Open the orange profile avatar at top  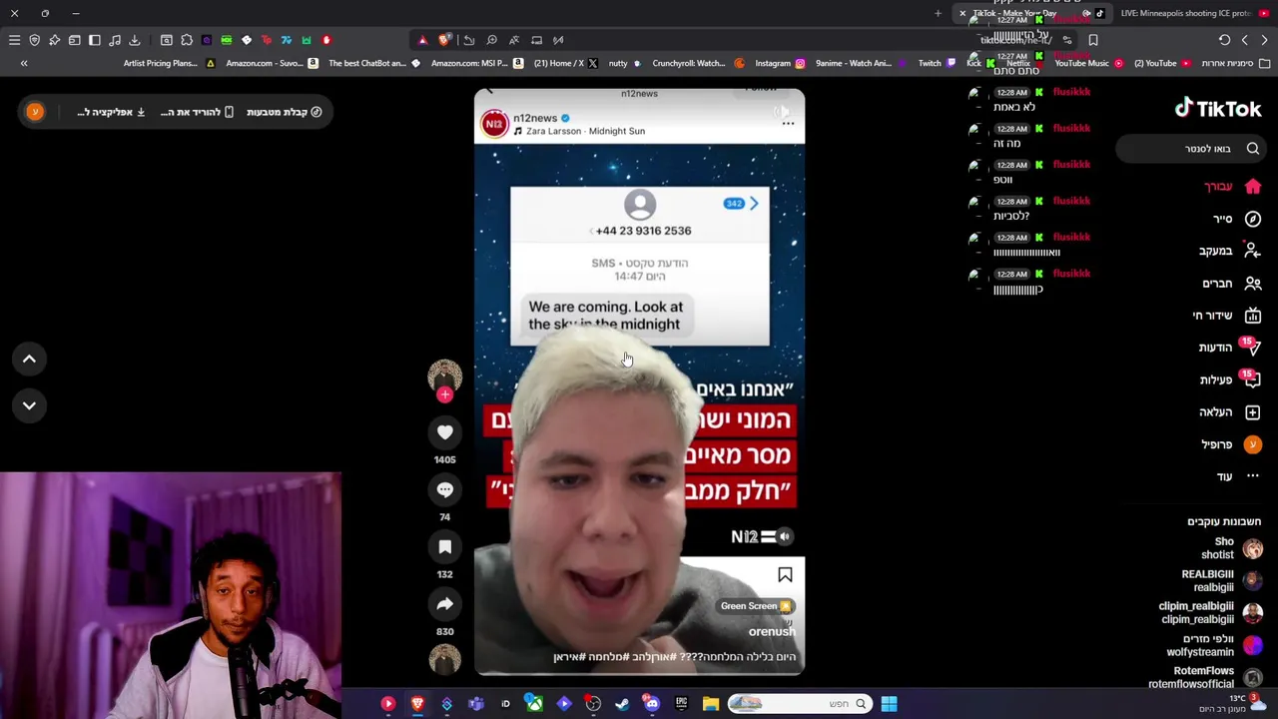click(35, 112)
